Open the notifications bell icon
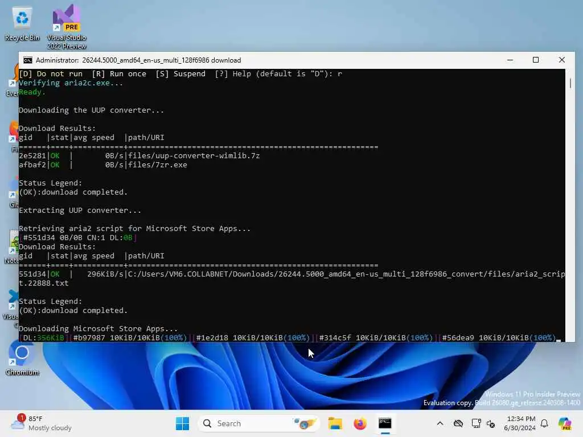Image resolution: width=583 pixels, height=437 pixels. tap(544, 423)
